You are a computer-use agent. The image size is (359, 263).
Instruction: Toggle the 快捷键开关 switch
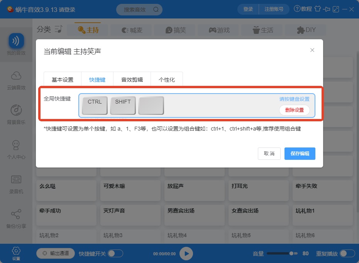click(115, 253)
